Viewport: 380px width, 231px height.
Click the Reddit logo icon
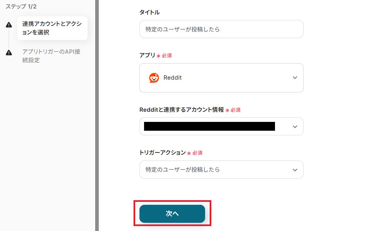coord(154,78)
